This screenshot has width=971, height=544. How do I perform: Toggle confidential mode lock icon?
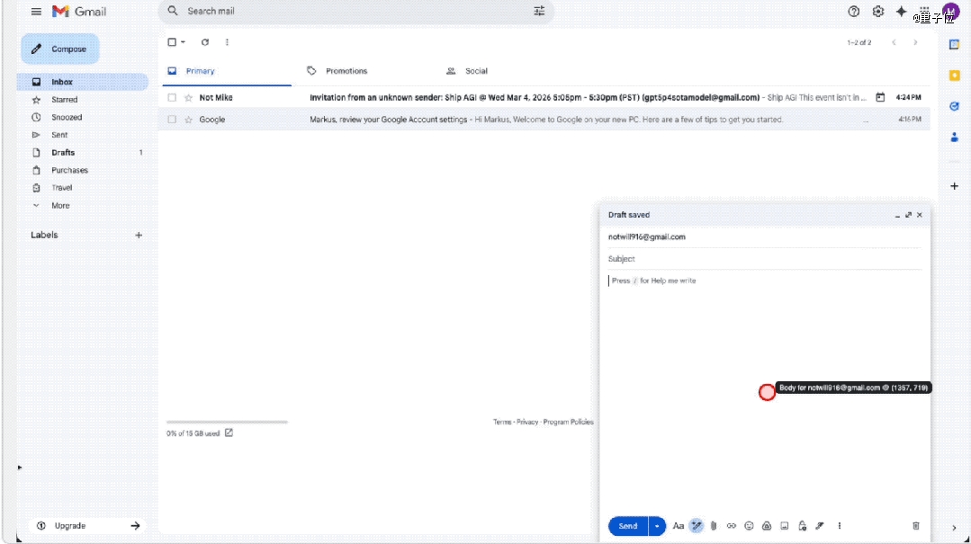coord(802,526)
